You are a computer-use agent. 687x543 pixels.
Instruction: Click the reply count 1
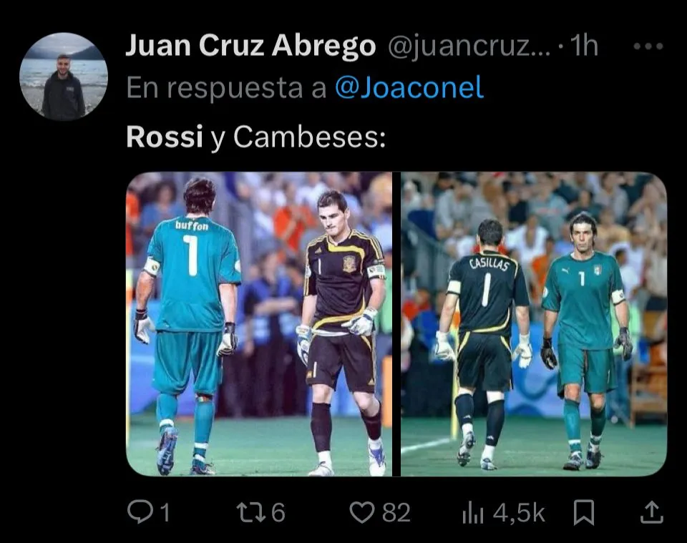(x=165, y=513)
